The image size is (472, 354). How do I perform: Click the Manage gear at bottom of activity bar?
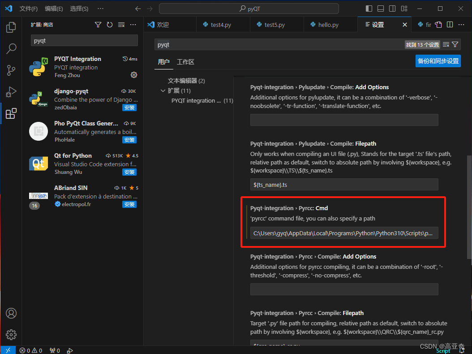[11, 335]
